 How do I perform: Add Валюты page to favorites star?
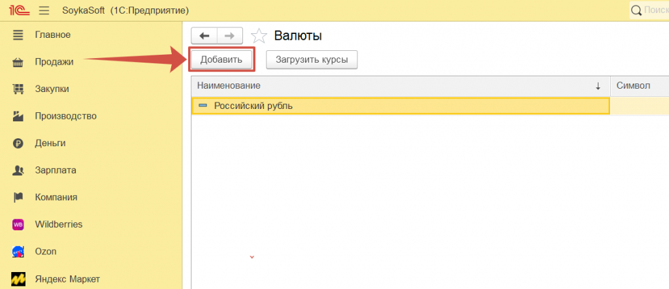[259, 36]
